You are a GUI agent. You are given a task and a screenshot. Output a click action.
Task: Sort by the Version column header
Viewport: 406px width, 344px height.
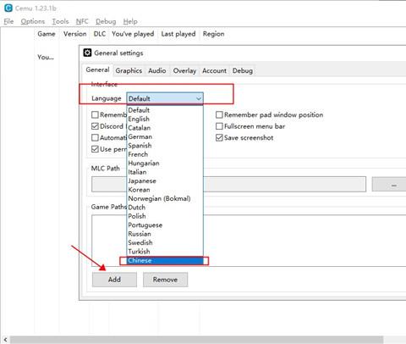[74, 34]
